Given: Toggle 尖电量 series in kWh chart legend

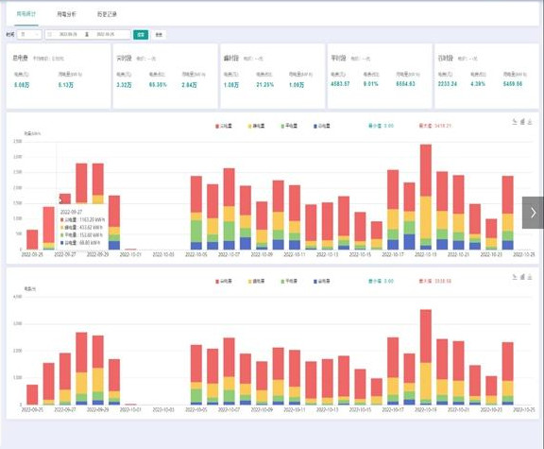Looking at the screenshot, I should pos(224,126).
